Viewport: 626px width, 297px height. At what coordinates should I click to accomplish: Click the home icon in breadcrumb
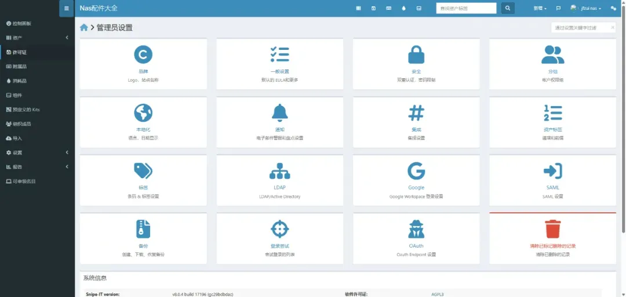tap(84, 27)
